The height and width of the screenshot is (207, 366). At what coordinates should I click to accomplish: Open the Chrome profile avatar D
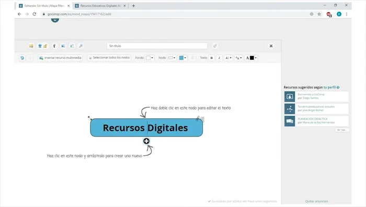pyautogui.click(x=339, y=14)
